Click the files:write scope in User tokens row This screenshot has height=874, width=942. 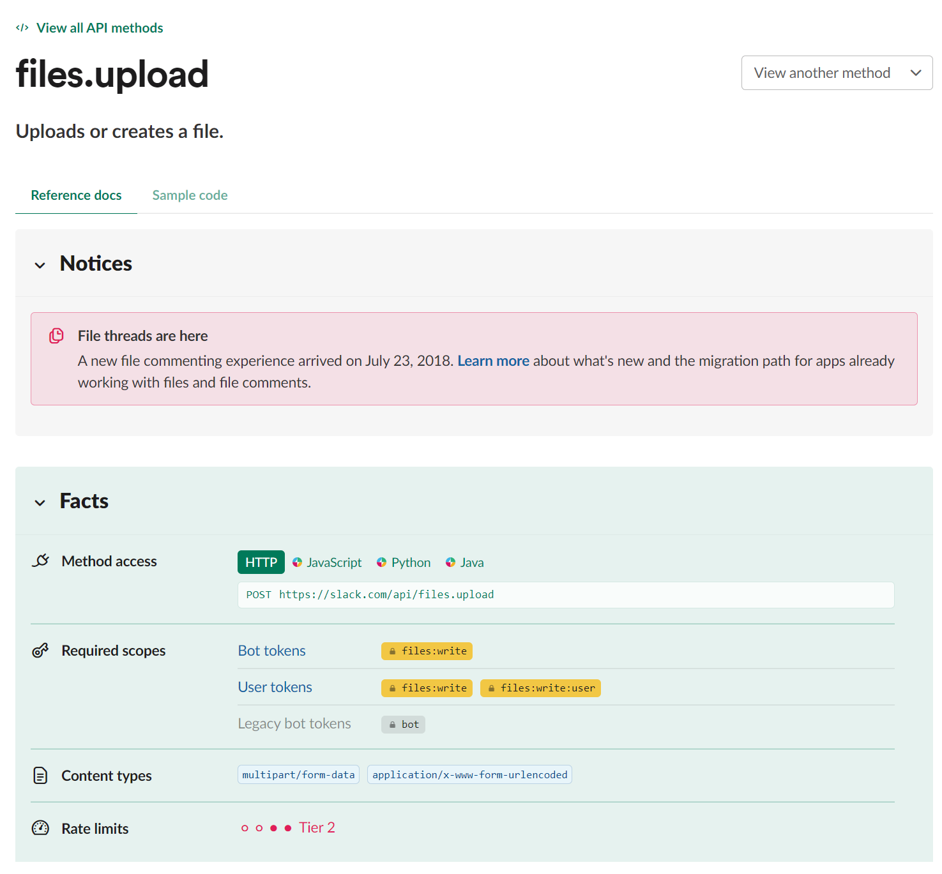point(427,688)
